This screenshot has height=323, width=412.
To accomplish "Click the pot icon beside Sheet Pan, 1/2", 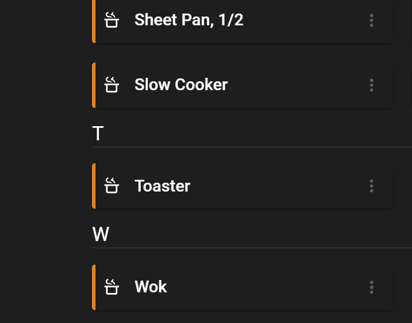I will tap(111, 20).
